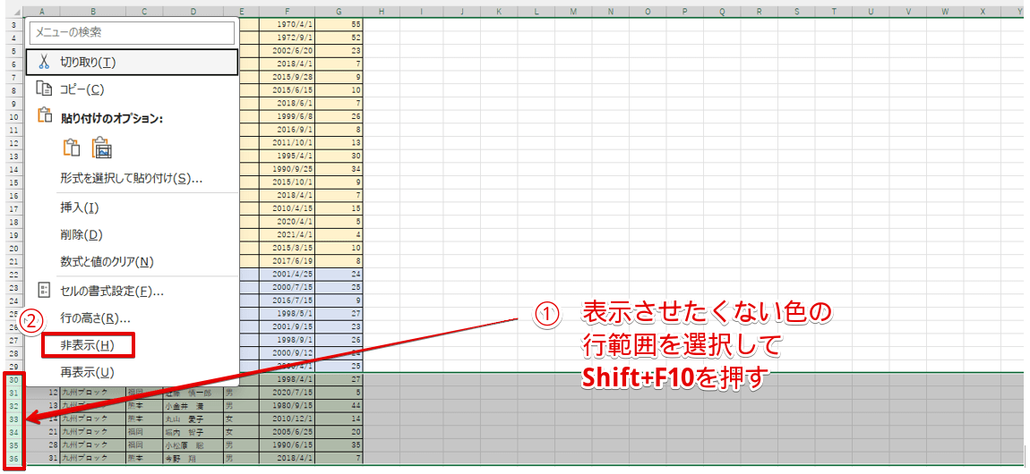Select column B header
Image resolution: width=1030 pixels, height=474 pixels.
click(92, 12)
